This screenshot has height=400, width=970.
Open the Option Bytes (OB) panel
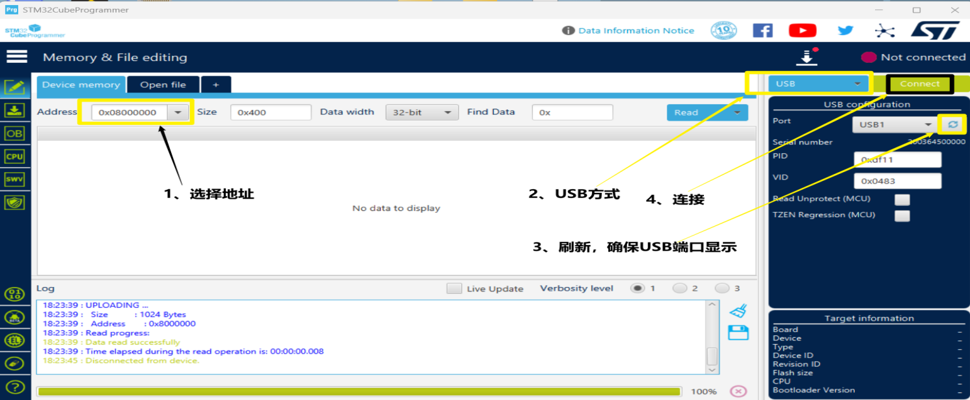14,133
